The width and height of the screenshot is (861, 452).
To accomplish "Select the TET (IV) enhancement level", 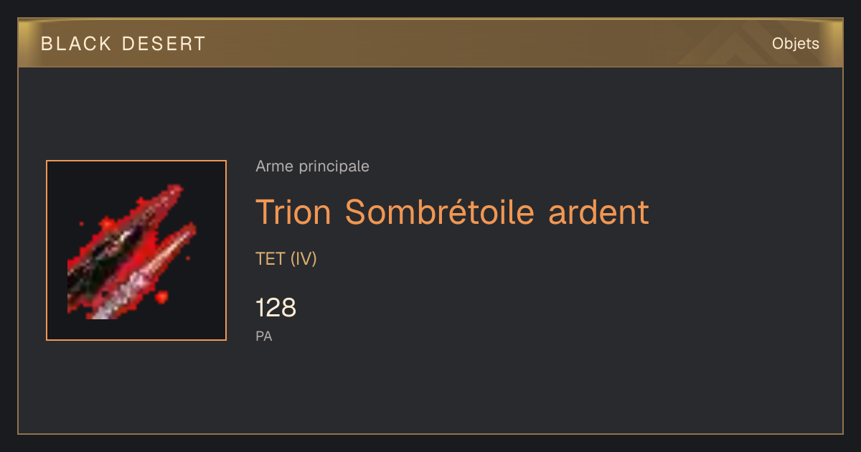I will pyautogui.click(x=286, y=259).
